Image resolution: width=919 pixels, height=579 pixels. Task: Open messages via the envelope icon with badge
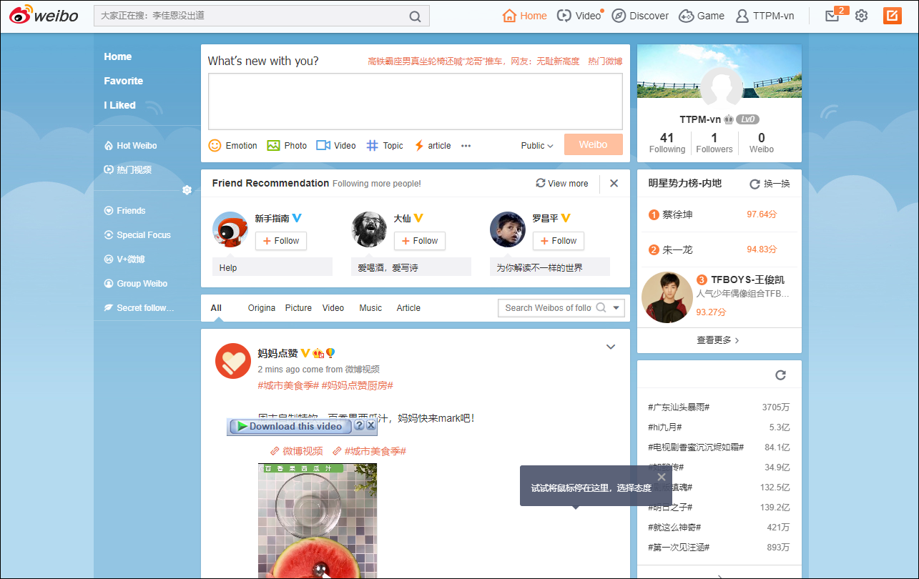pos(830,15)
